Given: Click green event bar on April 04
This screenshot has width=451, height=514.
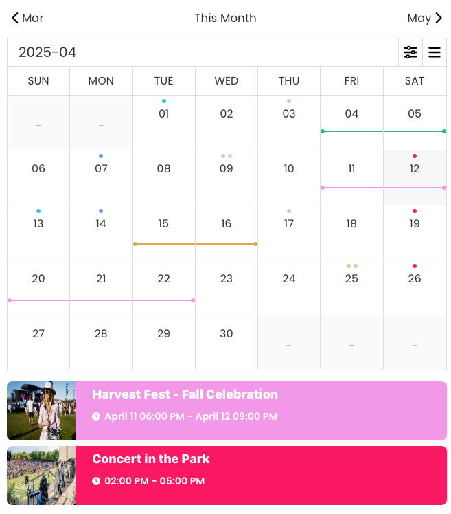Looking at the screenshot, I should (x=351, y=131).
